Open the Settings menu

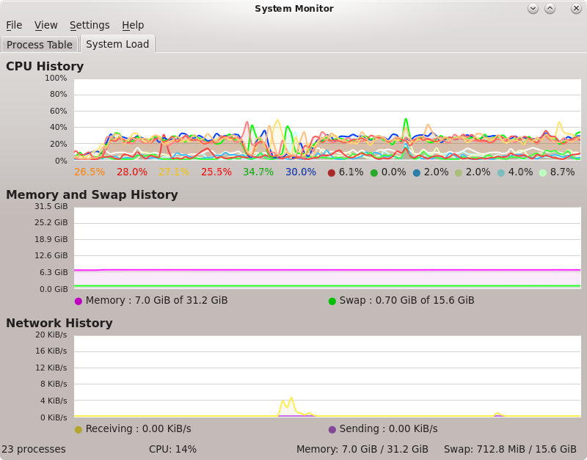click(x=90, y=25)
